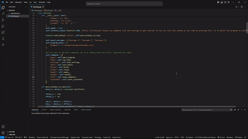This screenshot has height=139, width=248.
Task: Open the Edit menu
Action: [x=11, y=2]
